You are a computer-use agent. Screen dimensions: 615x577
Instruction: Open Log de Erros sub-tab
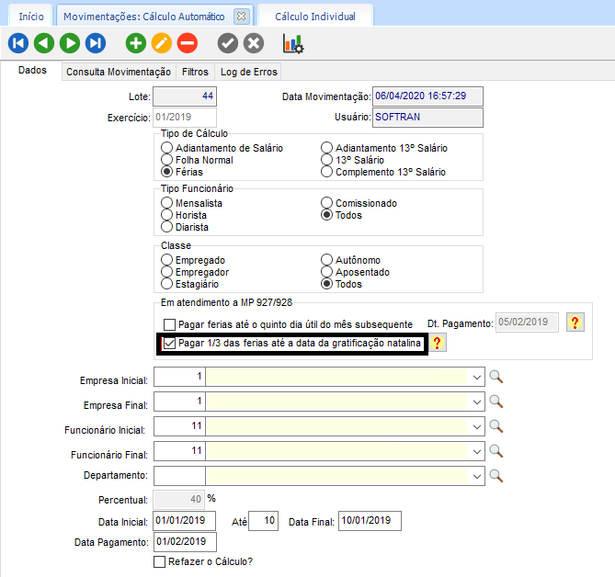(x=249, y=72)
